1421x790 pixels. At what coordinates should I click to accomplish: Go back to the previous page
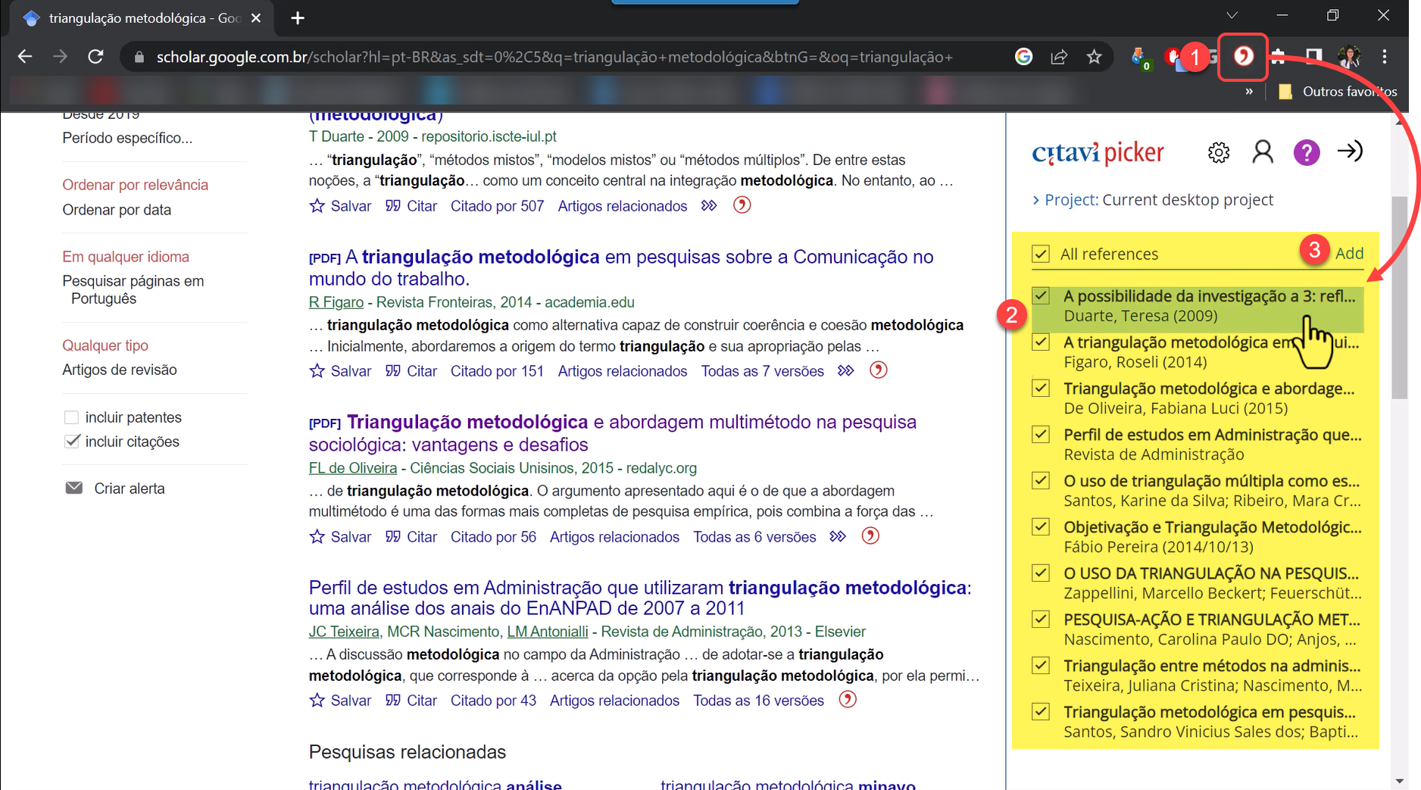[25, 57]
